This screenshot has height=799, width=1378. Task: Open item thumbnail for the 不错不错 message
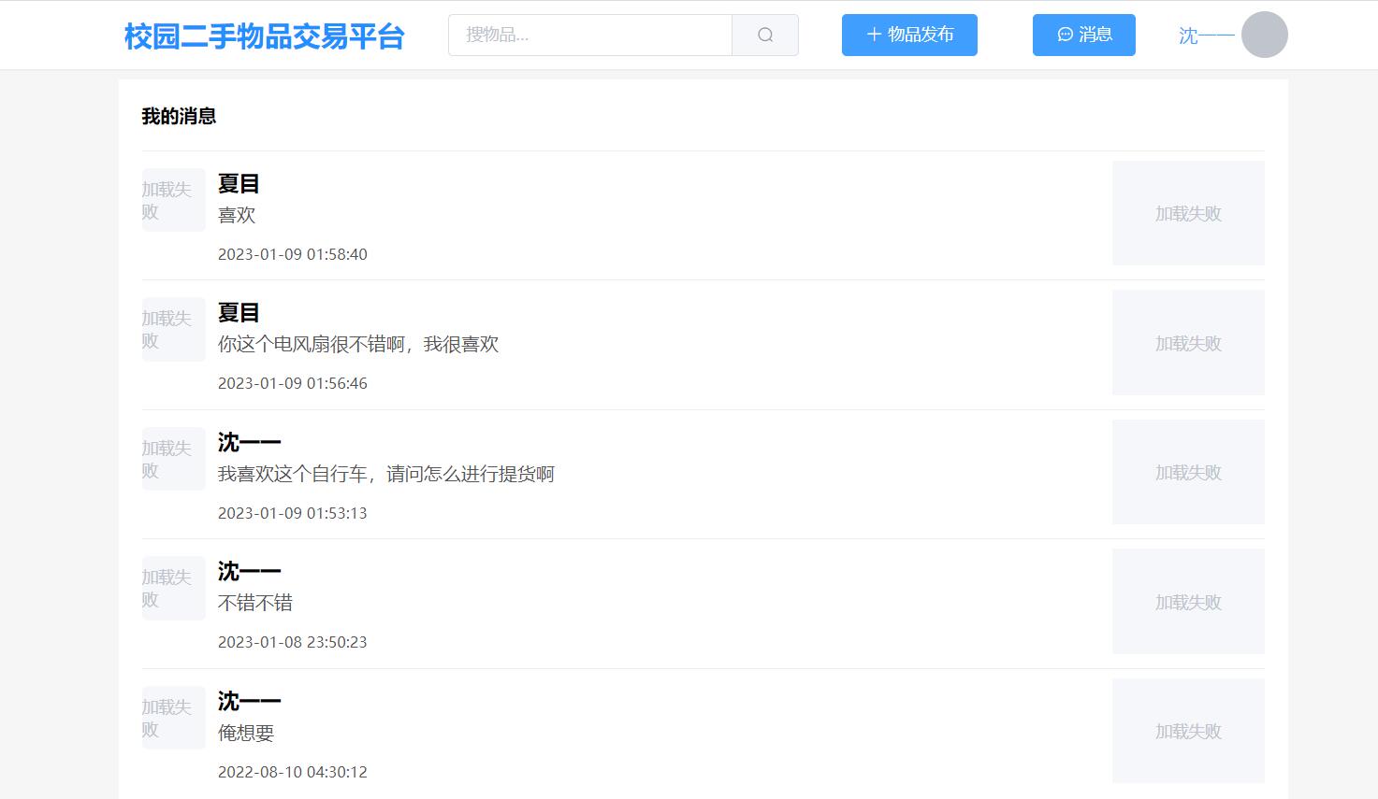click(x=1188, y=602)
